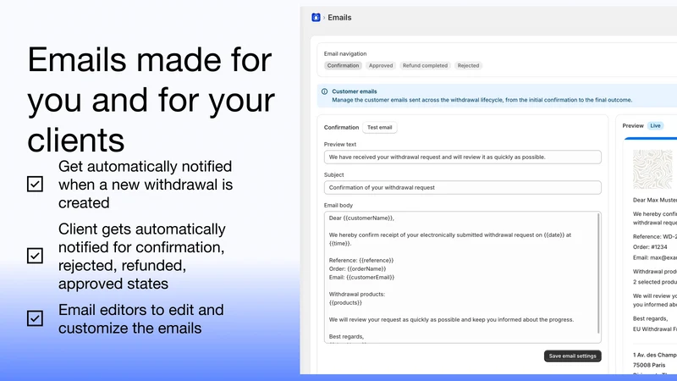Click 'Email: {{customerEmail}}' line in body
Viewport: 677px width, 381px height.
pyautogui.click(x=362, y=278)
